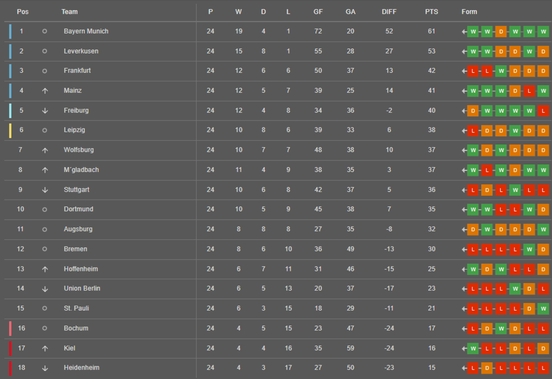Select the Team column header

tap(70, 12)
